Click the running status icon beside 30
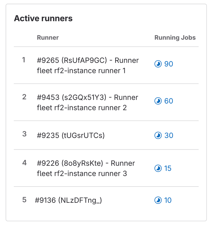Viewport: 212px width, 225px height. point(158,135)
